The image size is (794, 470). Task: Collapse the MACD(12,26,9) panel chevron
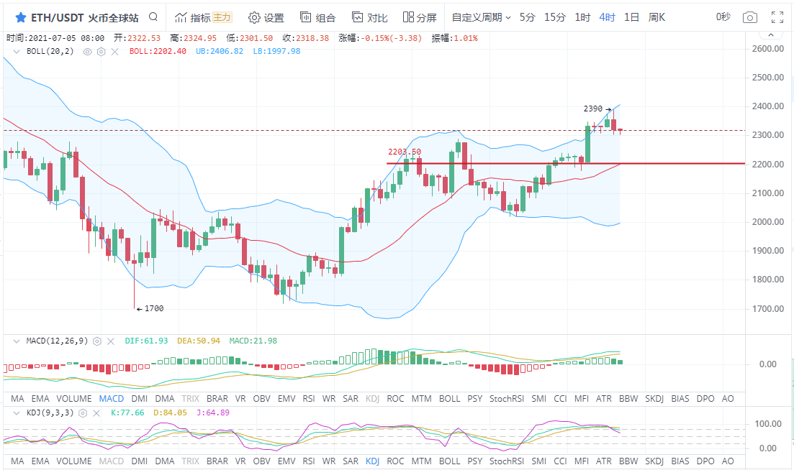coord(17,341)
